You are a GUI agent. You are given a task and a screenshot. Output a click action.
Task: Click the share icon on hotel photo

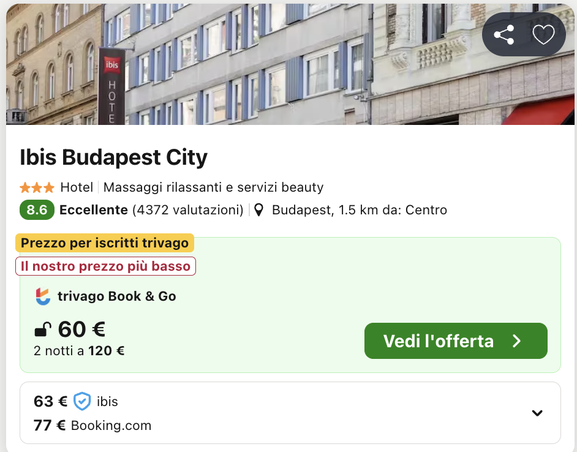(x=503, y=35)
